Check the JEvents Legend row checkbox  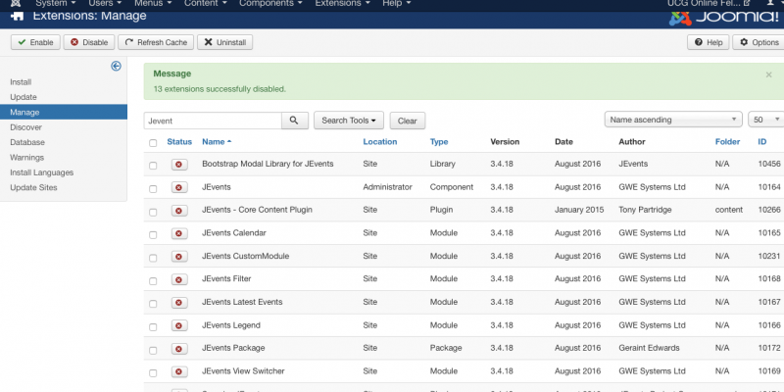[x=153, y=326]
